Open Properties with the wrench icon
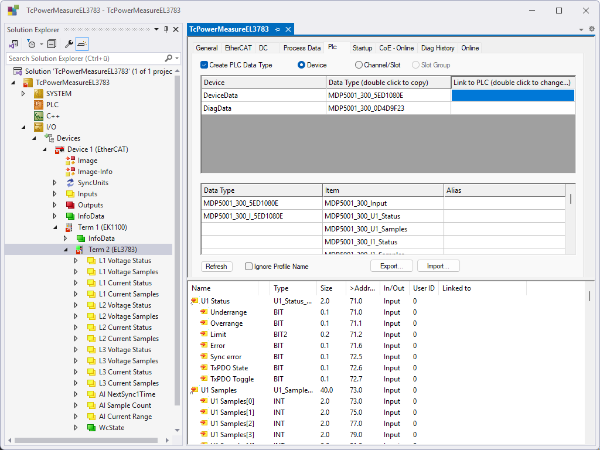Screen dimensions: 600x450 click(x=69, y=44)
